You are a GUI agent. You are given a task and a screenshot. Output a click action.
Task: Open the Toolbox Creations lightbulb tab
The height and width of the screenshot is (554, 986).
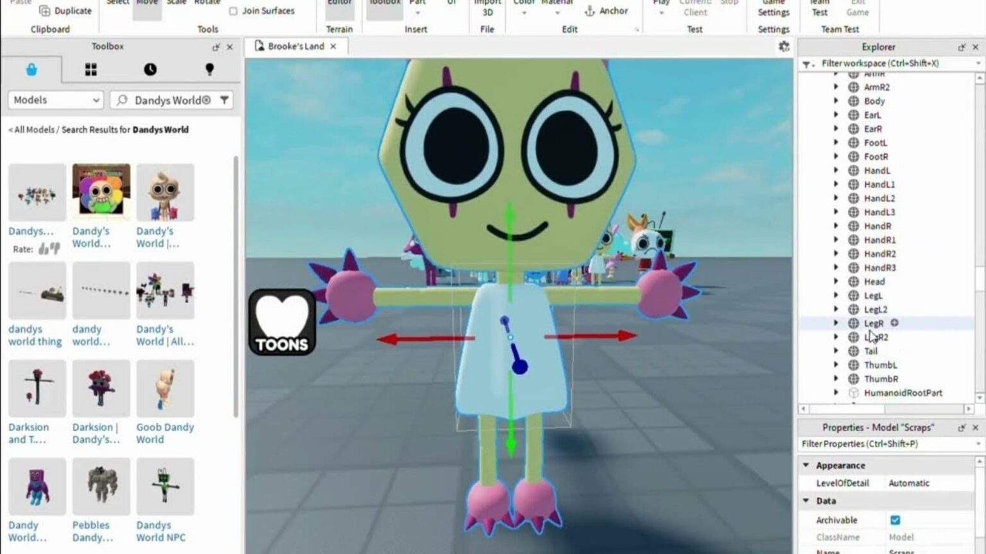[209, 69]
